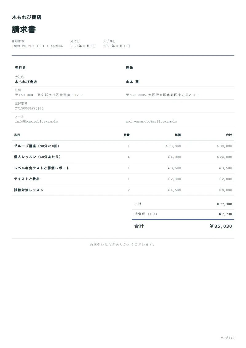Click issuer address 東京都渋谷区神宮前3-12-7
The height and width of the screenshot is (348, 246).
[60, 95]
